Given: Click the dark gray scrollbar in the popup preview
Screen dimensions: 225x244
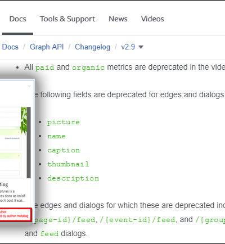Looking at the screenshot, I should (x=29, y=142).
